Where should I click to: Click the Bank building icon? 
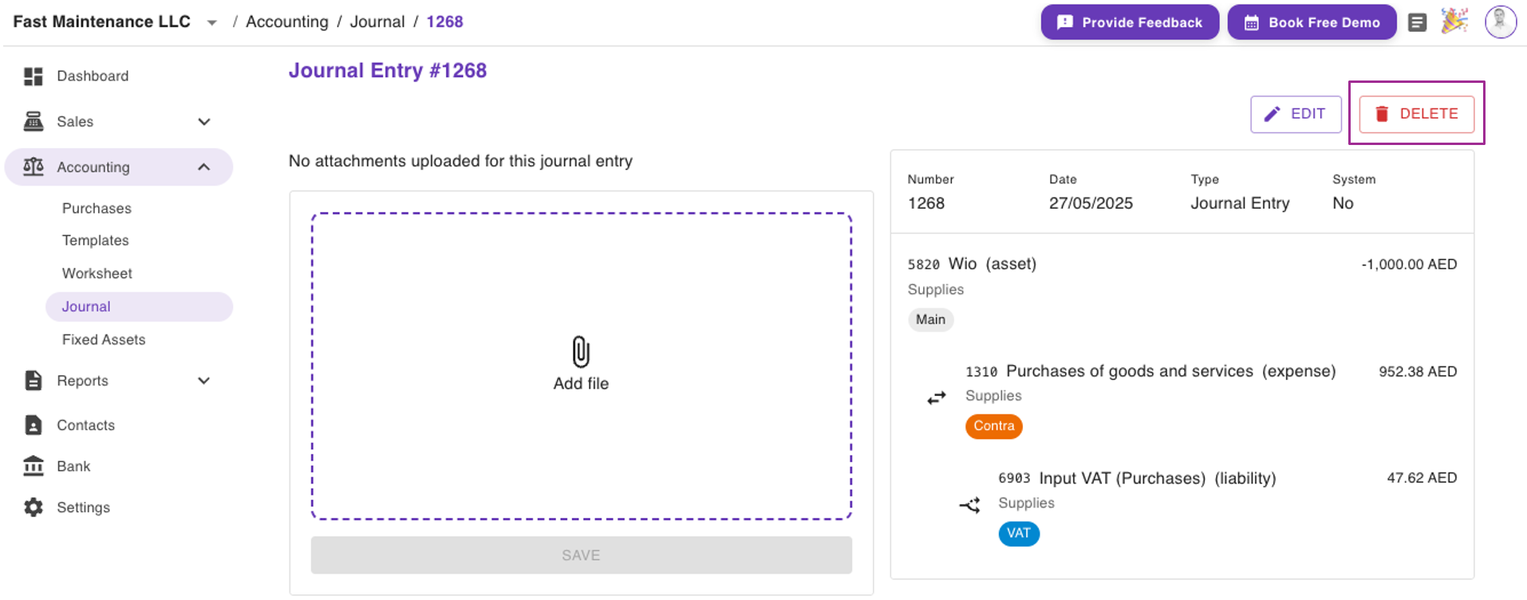click(x=34, y=466)
